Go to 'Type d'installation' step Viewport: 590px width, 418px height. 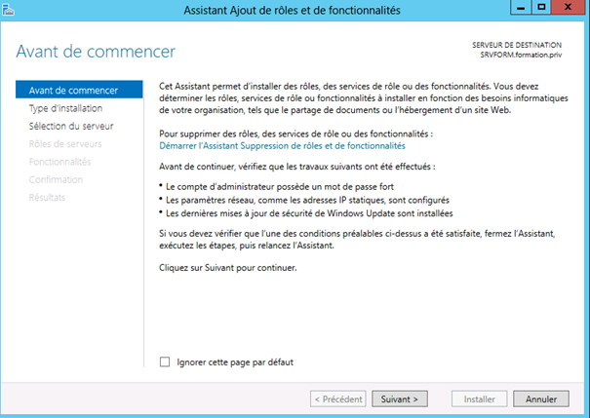(x=66, y=108)
